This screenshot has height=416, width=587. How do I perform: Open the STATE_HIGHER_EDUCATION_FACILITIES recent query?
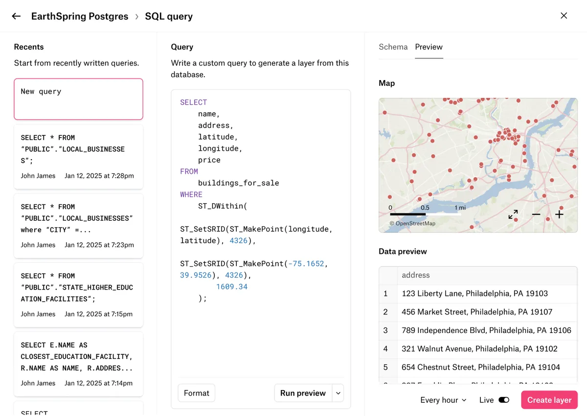click(x=78, y=295)
